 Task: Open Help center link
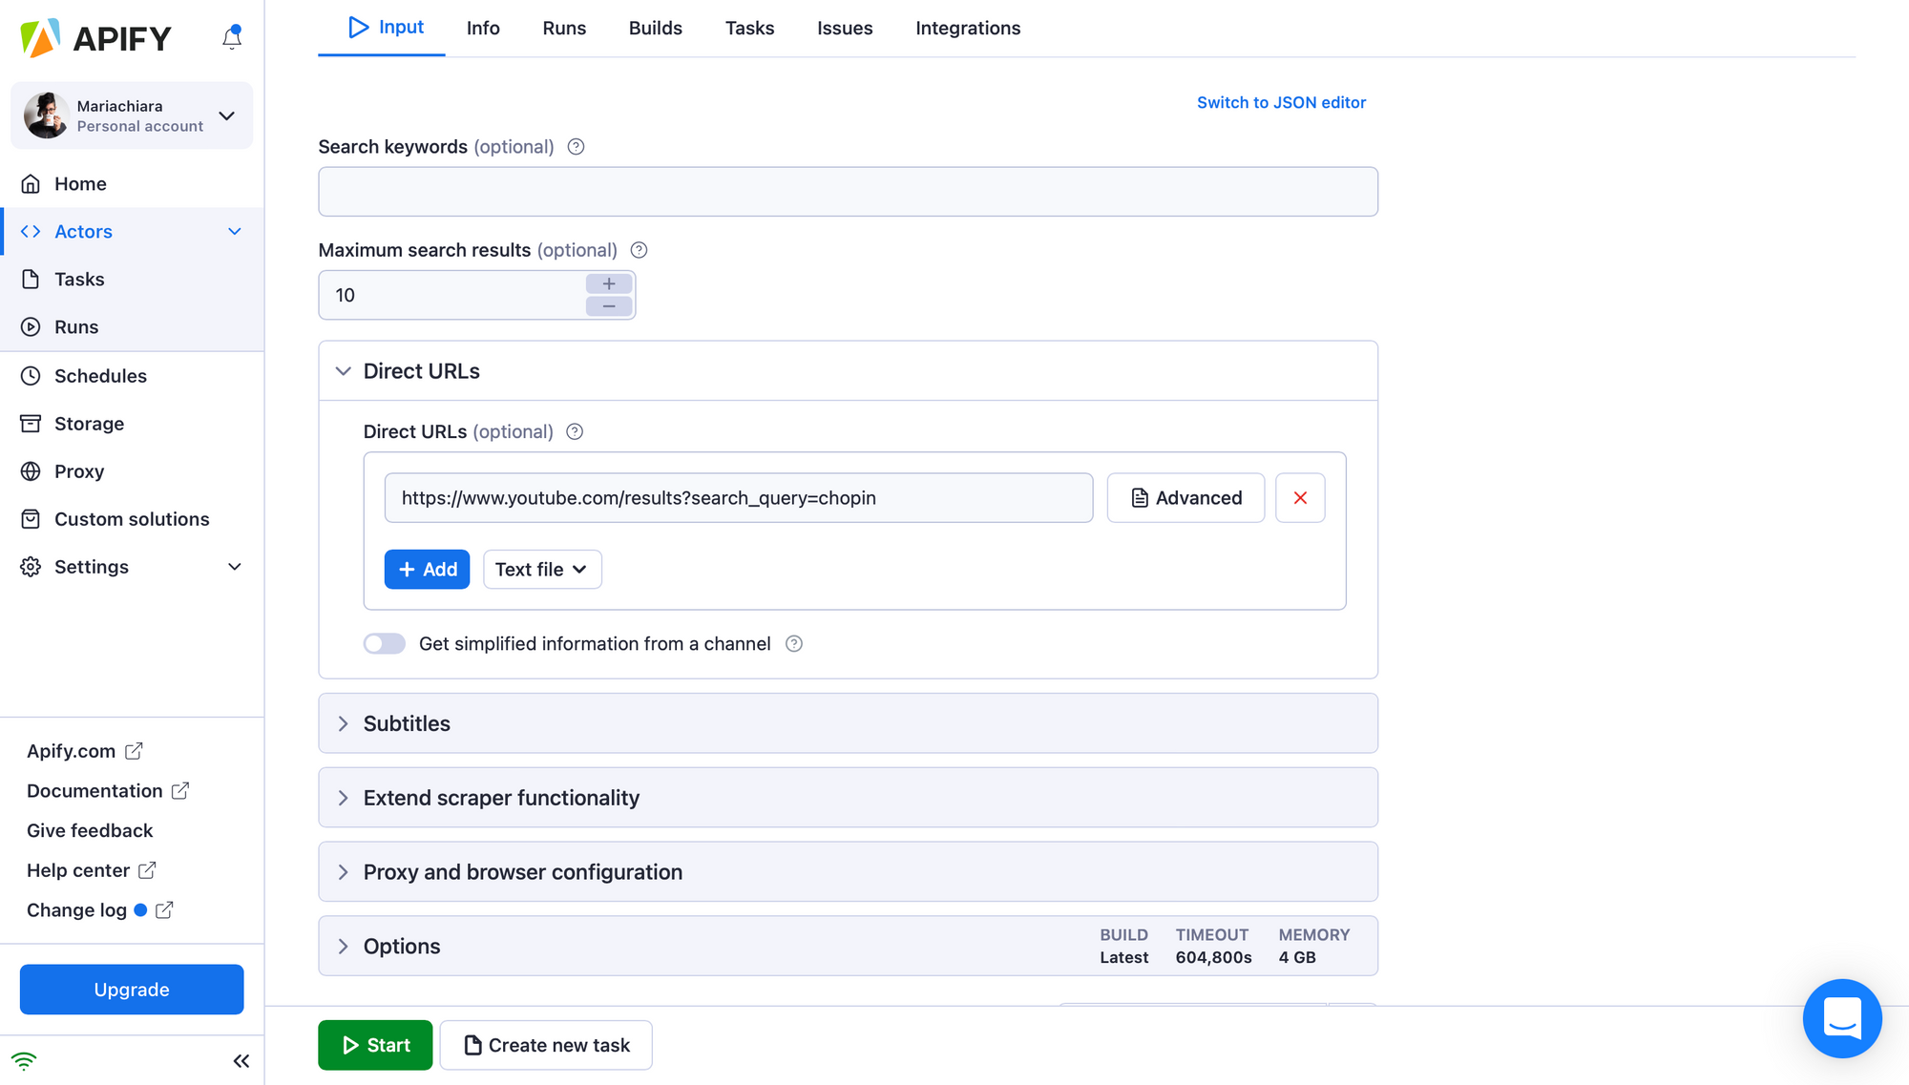[x=92, y=870]
